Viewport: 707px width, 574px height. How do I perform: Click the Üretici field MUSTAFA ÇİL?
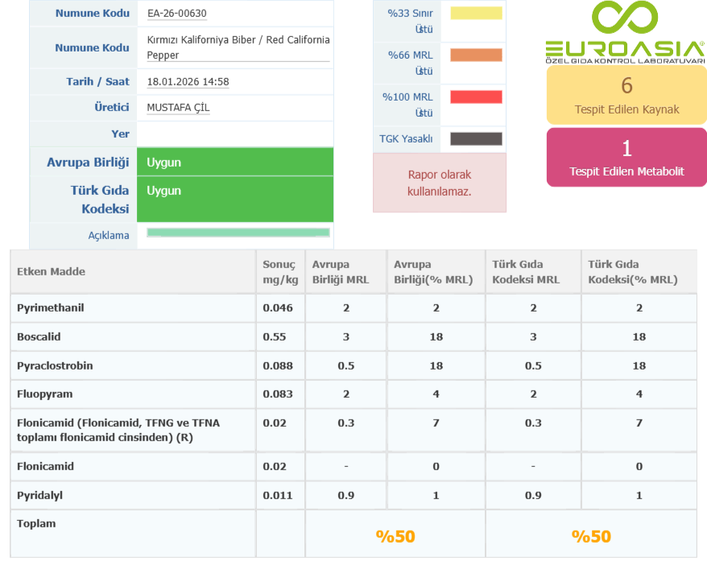point(179,108)
